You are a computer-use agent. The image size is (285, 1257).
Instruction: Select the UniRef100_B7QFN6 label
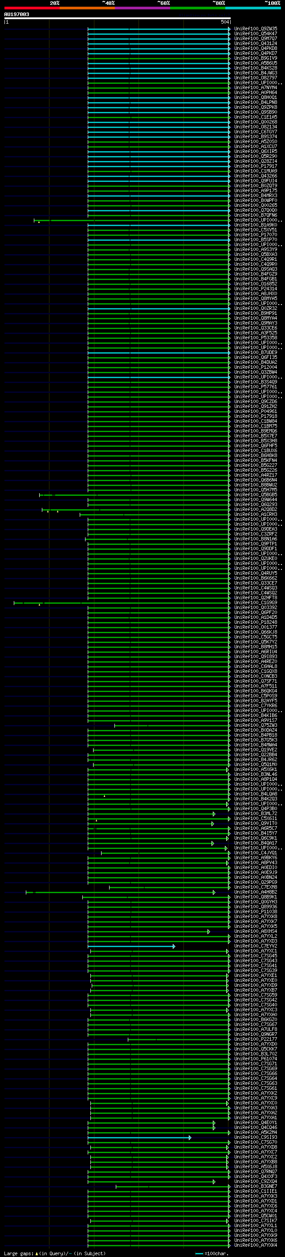tap(256, 215)
